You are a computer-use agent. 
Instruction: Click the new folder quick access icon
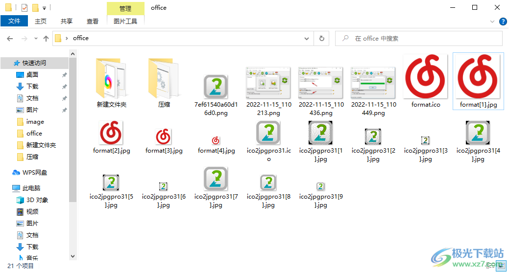(x=36, y=7)
